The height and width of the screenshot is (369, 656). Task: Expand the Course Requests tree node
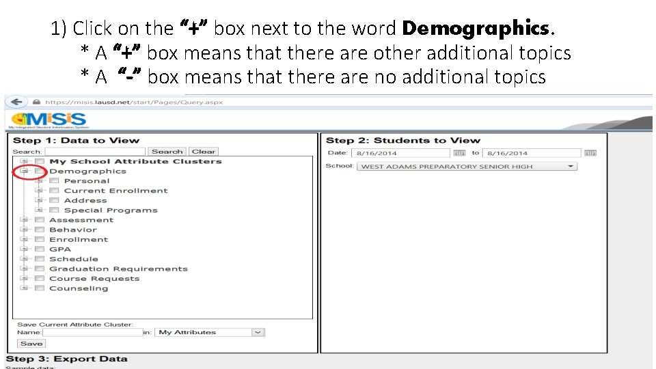point(25,278)
